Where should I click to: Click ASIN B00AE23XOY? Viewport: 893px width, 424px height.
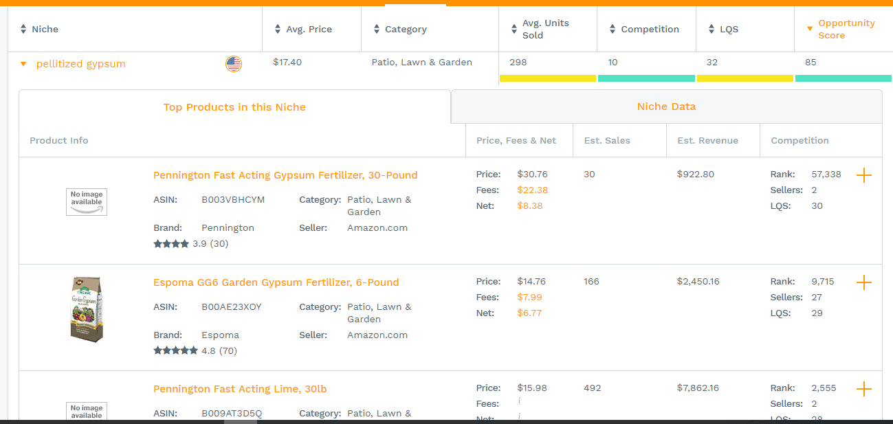click(x=232, y=307)
